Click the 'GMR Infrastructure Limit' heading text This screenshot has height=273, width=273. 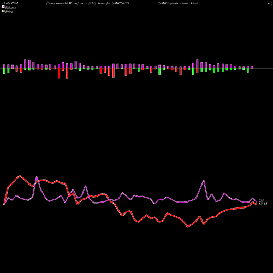[x=178, y=3]
